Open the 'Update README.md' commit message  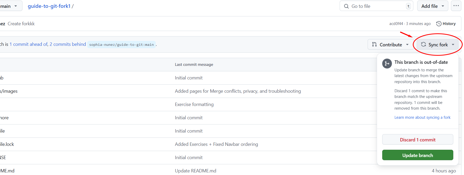[x=195, y=171]
